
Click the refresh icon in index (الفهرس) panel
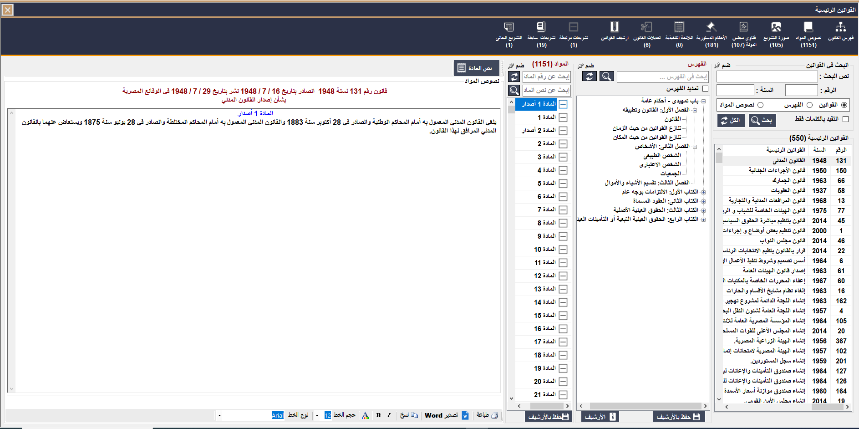[590, 77]
